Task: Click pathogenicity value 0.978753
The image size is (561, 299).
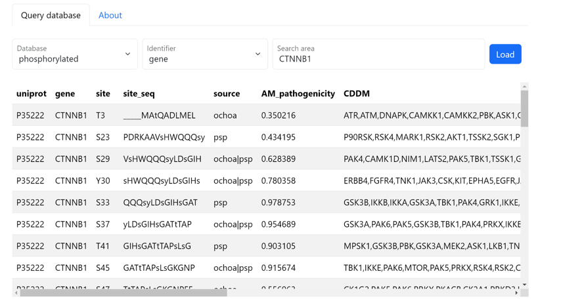Action: (x=279, y=203)
